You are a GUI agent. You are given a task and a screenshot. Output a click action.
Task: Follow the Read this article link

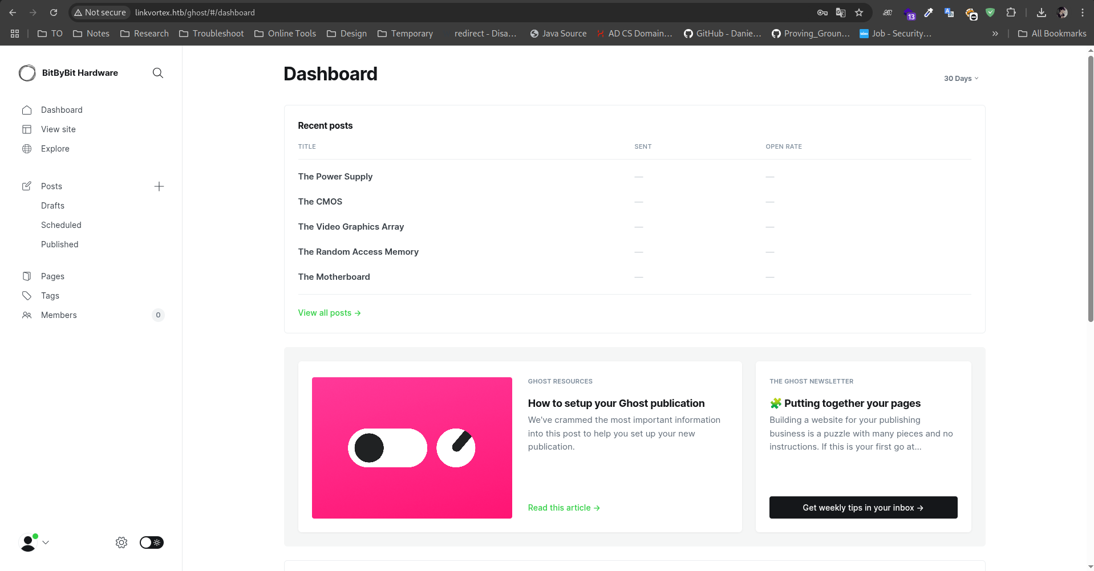564,508
